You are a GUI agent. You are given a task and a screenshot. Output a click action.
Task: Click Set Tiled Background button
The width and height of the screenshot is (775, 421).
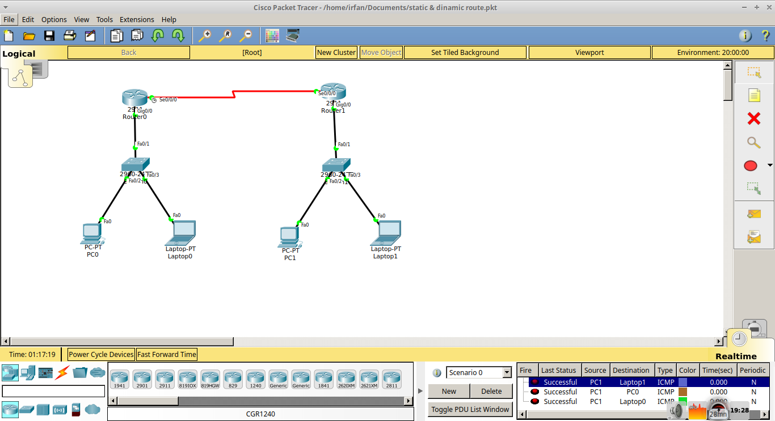[465, 52]
